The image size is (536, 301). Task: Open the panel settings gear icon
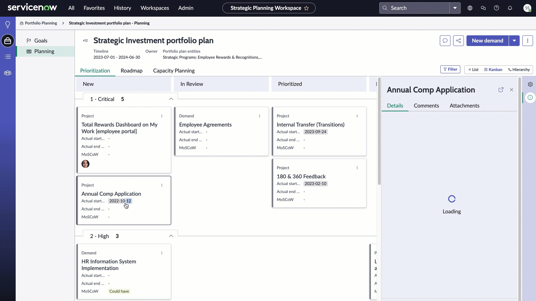(x=530, y=84)
